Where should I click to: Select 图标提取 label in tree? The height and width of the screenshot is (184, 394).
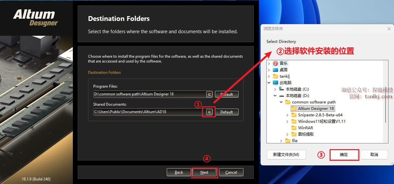point(306,134)
